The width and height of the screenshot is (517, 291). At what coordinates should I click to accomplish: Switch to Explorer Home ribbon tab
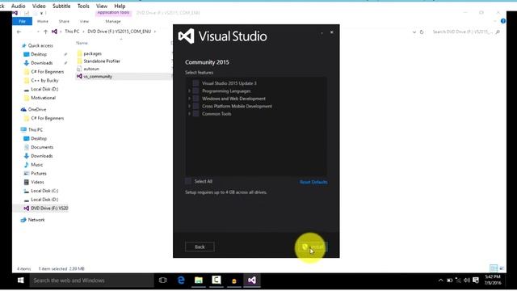pyautogui.click(x=43, y=21)
